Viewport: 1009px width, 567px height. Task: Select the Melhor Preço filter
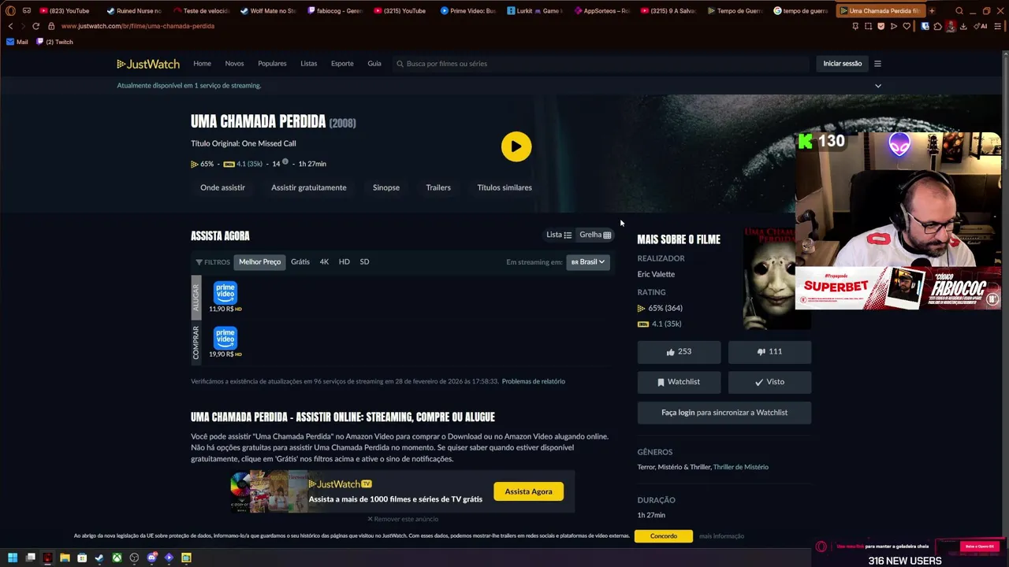(259, 262)
